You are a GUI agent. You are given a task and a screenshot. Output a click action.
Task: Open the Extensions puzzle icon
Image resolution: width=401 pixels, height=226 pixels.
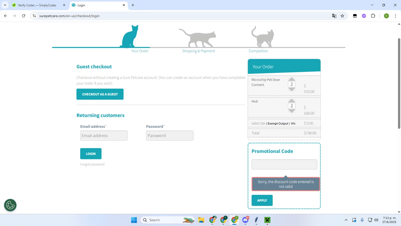click(x=373, y=16)
